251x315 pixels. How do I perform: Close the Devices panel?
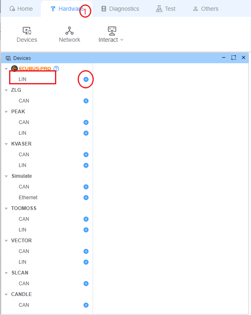coord(244,57)
